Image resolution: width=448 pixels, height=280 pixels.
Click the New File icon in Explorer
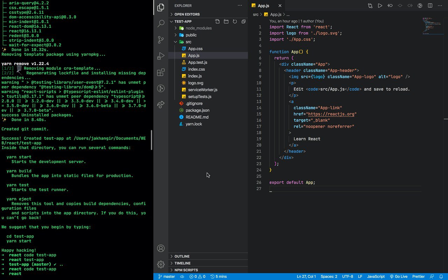pyautogui.click(x=217, y=21)
